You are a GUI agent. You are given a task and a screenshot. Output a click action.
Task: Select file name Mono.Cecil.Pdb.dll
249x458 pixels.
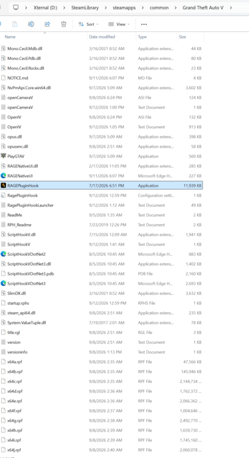pos(24,59)
